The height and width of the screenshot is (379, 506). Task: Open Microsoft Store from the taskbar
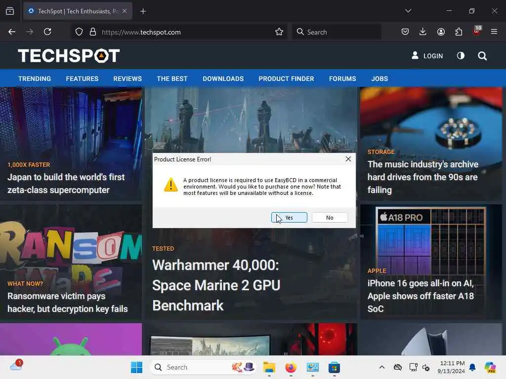[334, 367]
